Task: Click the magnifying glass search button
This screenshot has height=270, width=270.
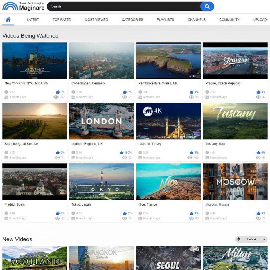Action: pyautogui.click(x=207, y=6)
